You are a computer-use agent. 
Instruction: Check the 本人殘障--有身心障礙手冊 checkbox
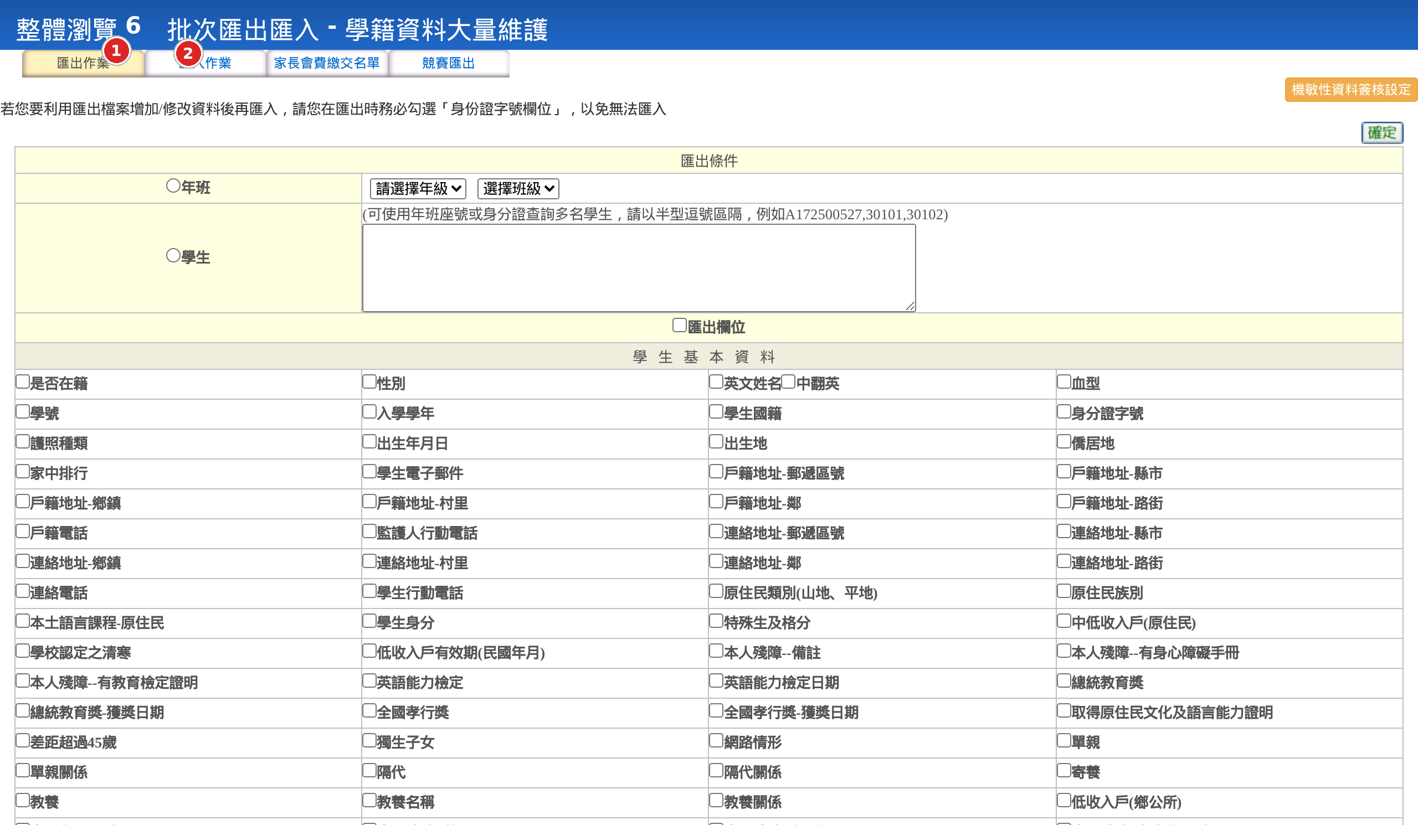(x=1063, y=651)
